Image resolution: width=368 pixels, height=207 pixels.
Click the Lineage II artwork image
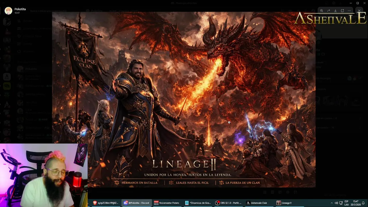pyautogui.click(x=184, y=99)
